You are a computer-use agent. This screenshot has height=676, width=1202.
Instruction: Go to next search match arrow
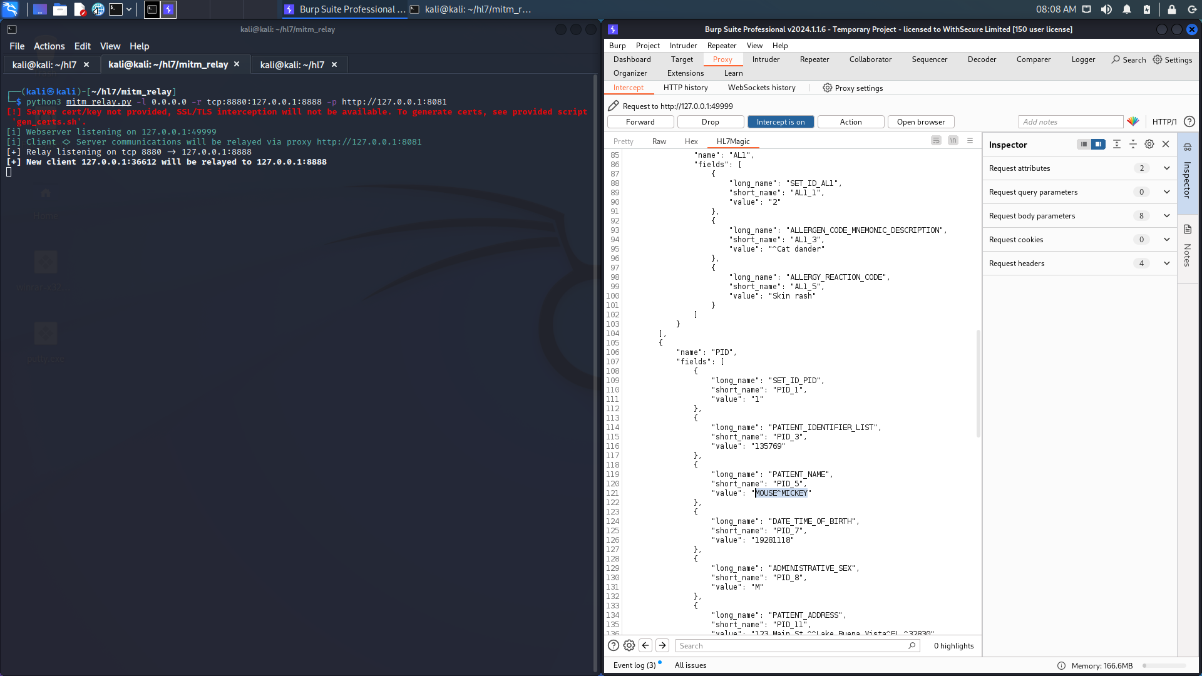662,645
